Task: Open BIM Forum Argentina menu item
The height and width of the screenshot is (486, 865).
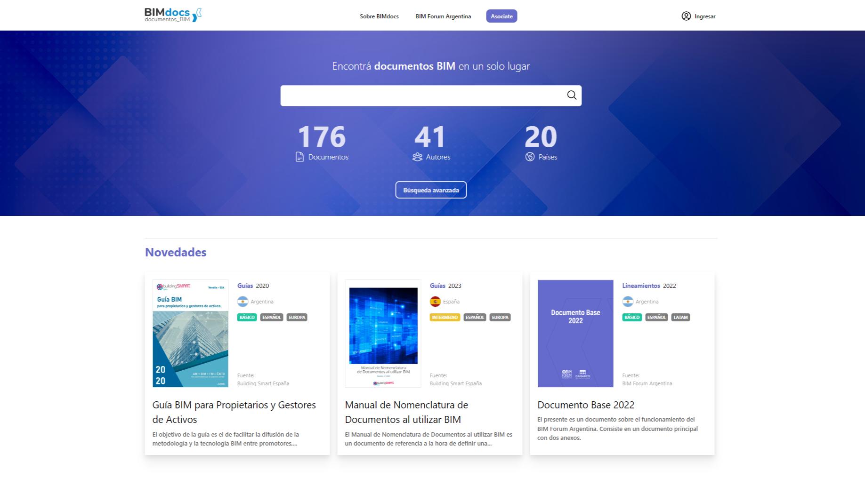Action: point(443,16)
